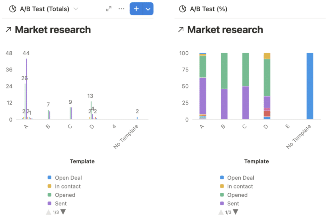Go to next legend page in Totals chart
Image resolution: width=333 pixels, height=220 pixels.
(63, 212)
